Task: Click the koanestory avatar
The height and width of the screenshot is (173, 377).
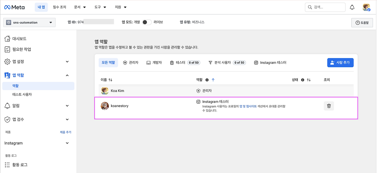Action: coord(105,106)
